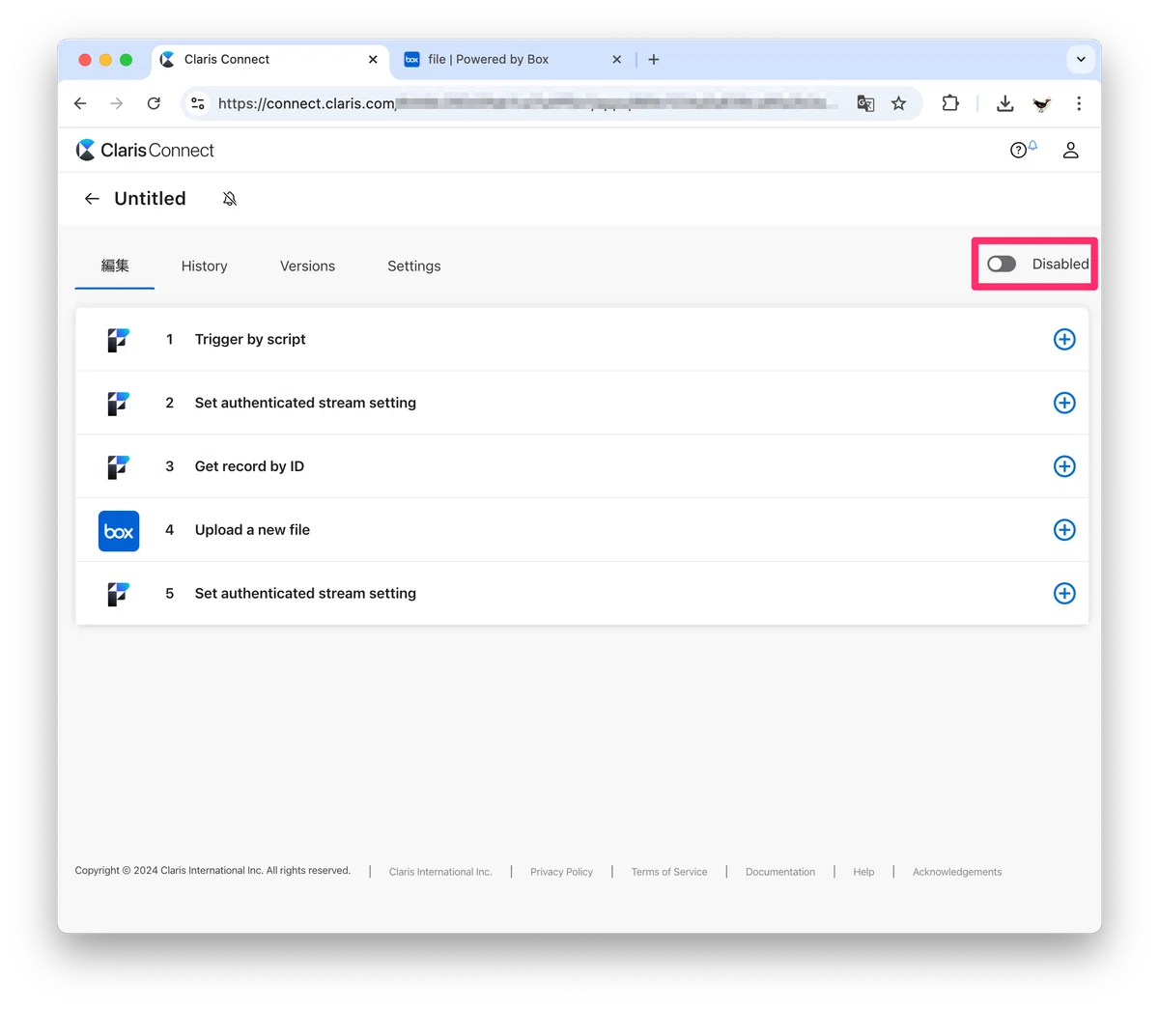
Task: Open the Terms of Service link
Action: pos(669,872)
